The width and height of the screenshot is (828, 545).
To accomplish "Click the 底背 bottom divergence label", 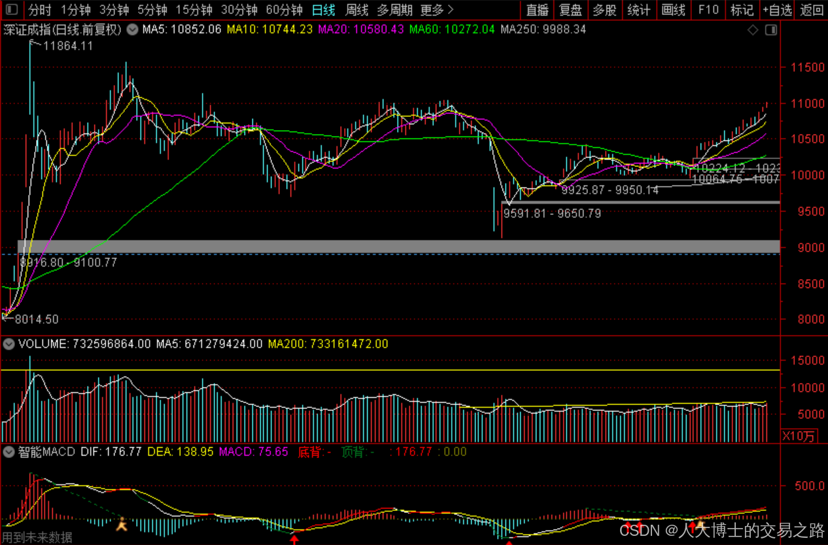I will click(x=315, y=452).
